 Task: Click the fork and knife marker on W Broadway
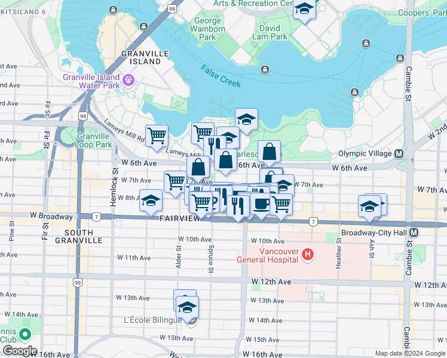coord(238,206)
